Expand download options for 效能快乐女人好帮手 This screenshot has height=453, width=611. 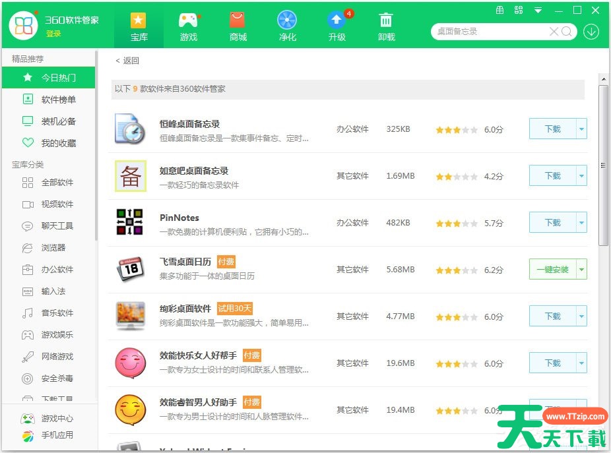pos(581,363)
